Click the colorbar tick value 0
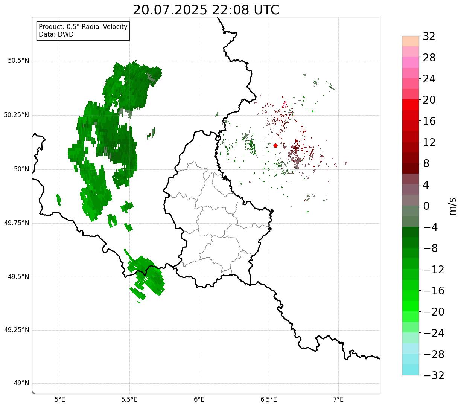 [x=426, y=206]
